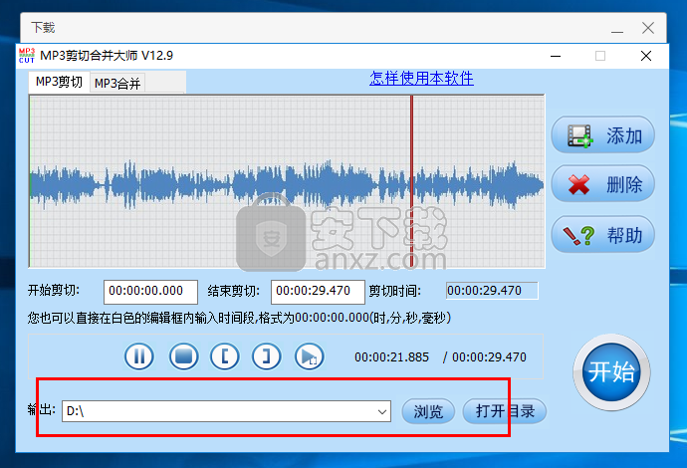Open the 怎样使用本软件 link
This screenshot has width=687, height=468.
tap(421, 79)
